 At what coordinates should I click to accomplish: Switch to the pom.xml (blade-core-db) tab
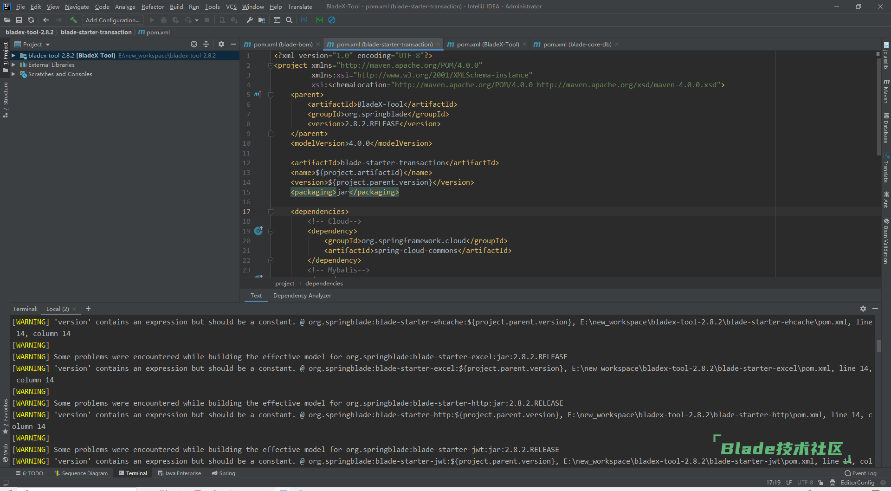coord(577,44)
